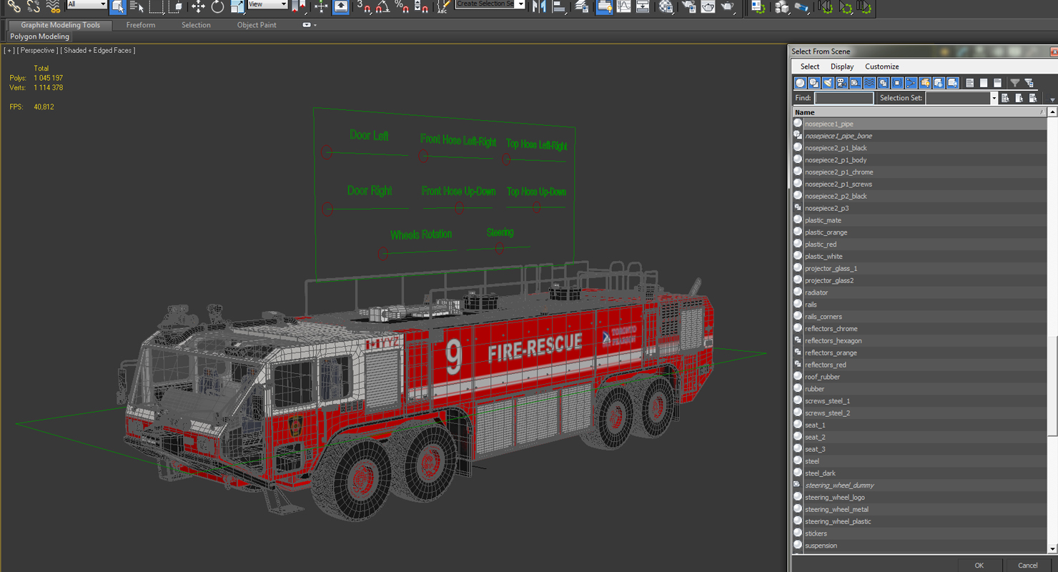Choose the Rectangular Selection Region tool
The width and height of the screenshot is (1058, 572).
tap(157, 6)
